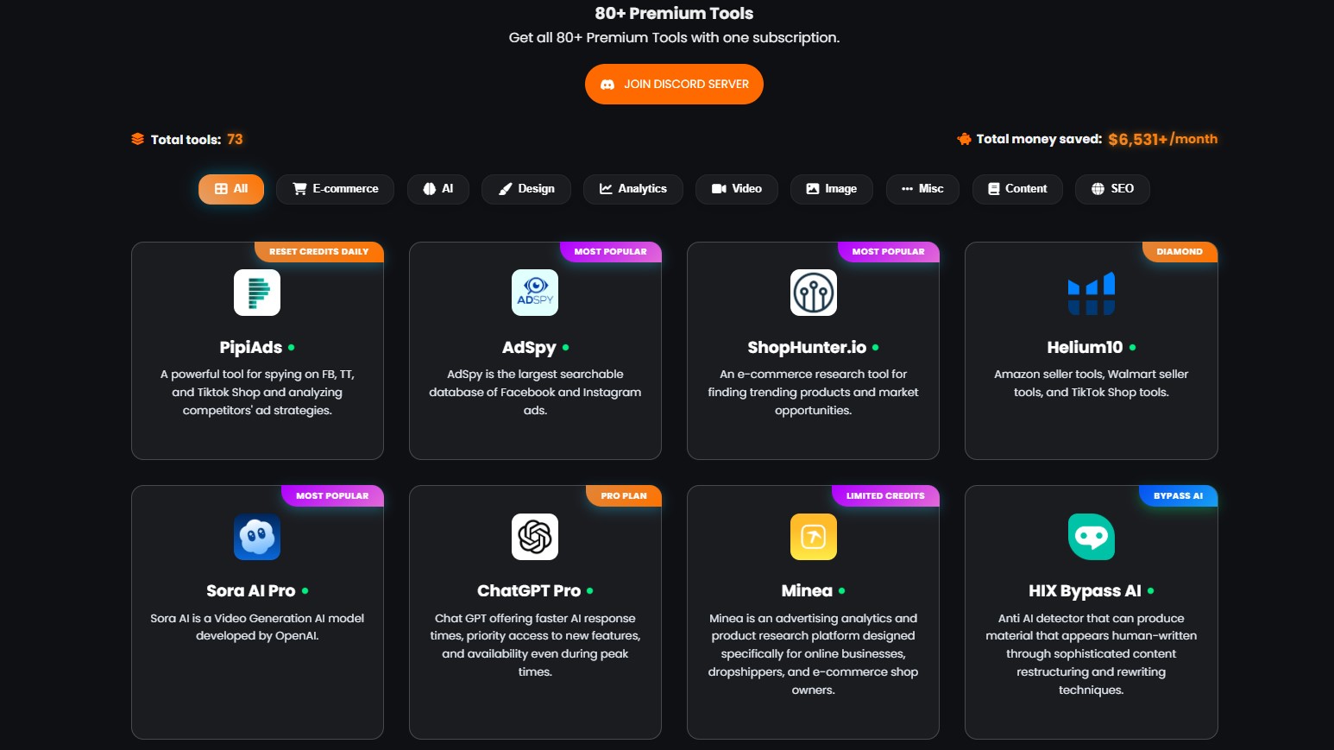Viewport: 1334px width, 750px height.
Task: Click the ShopHunter.io logo icon
Action: 813,293
